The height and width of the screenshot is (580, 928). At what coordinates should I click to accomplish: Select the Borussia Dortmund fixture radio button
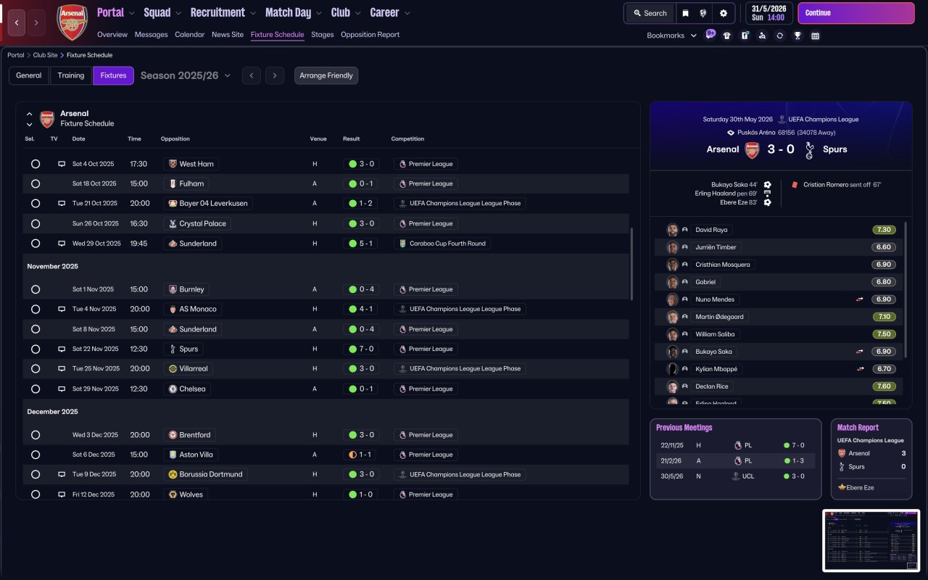click(36, 474)
